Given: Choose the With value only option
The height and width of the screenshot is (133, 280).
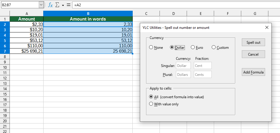Looking at the screenshot, I should [164, 104].
